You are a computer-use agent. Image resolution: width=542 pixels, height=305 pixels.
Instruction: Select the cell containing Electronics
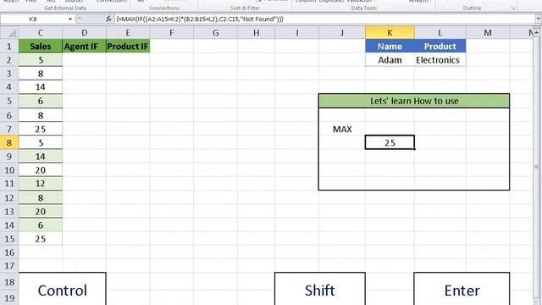440,60
